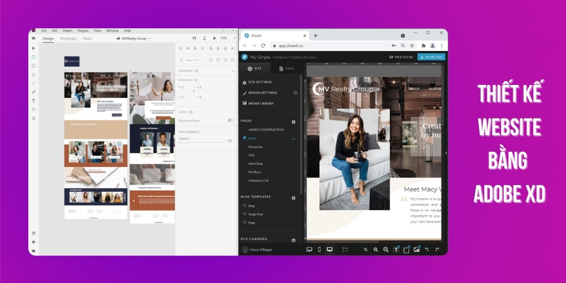Click the Align Left icon in XD
Viewport: 566px width, 283px height.
(211, 48)
